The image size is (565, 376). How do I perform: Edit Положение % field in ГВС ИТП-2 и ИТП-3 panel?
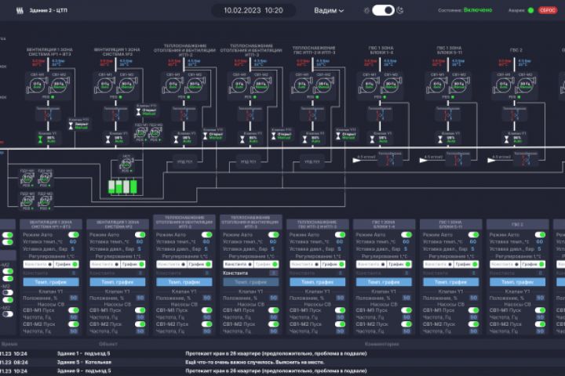point(340,298)
